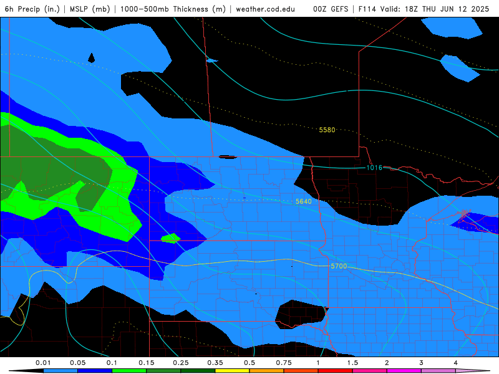The image size is (499, 374).
Task: Click the 0.01 legend value
Action: (x=43, y=363)
